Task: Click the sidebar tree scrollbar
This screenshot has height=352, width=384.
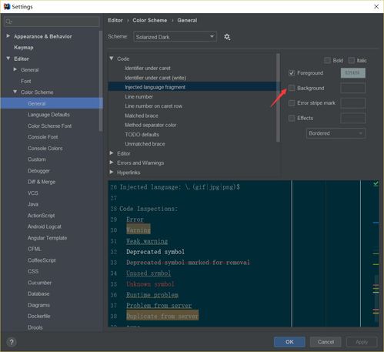Action: [x=101, y=81]
